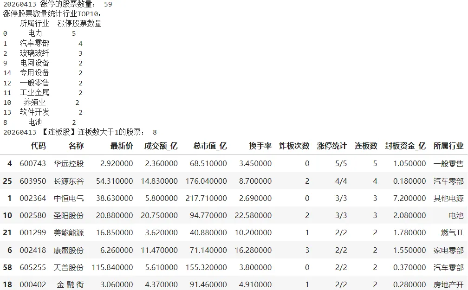Select stock code 002364
The image size is (468, 290).
(33, 198)
